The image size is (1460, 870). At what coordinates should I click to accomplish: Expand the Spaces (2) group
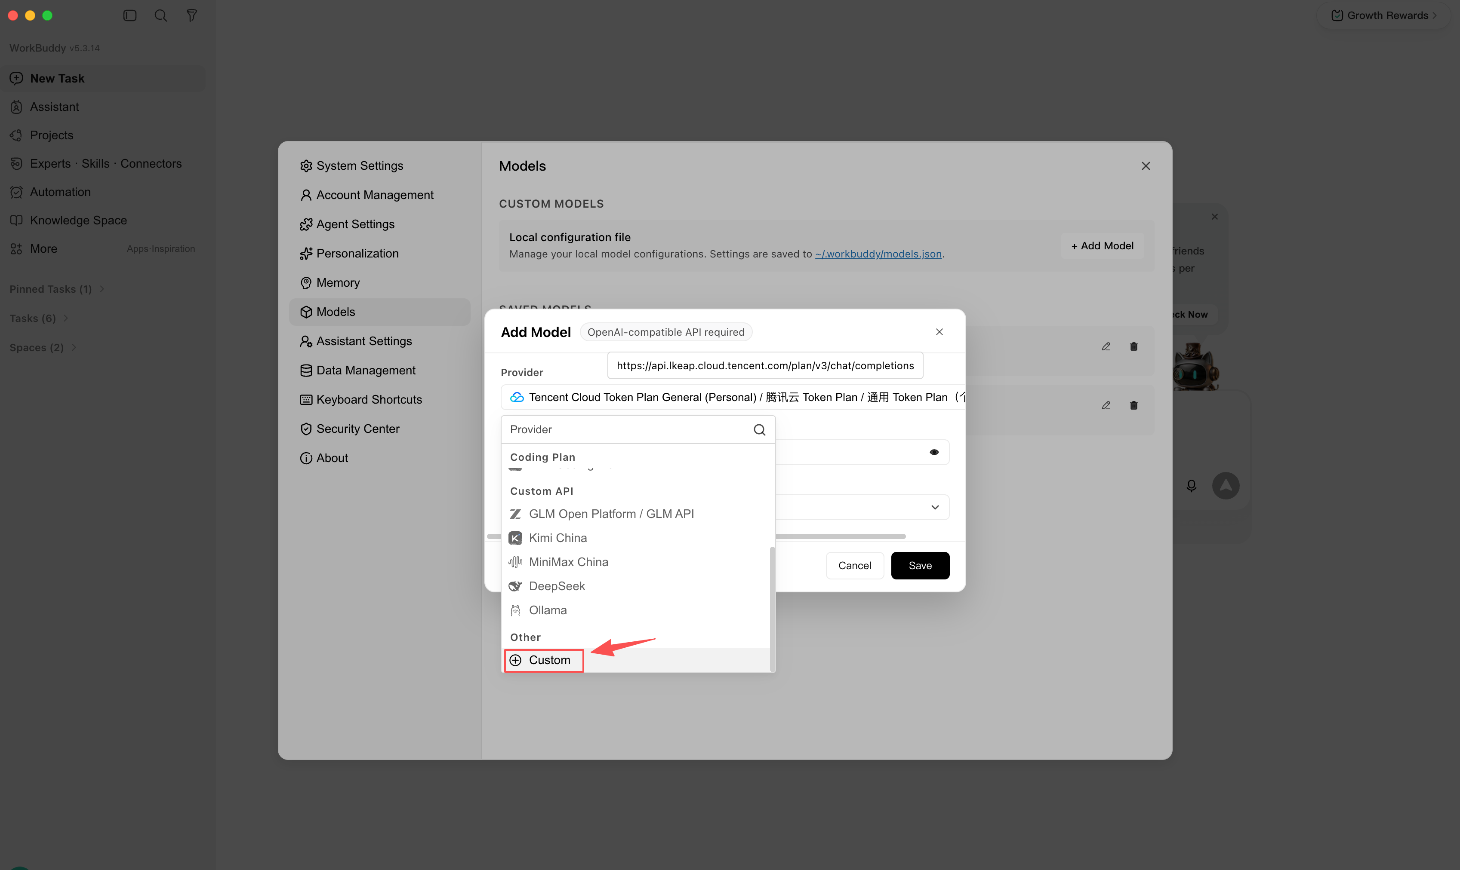click(x=43, y=348)
